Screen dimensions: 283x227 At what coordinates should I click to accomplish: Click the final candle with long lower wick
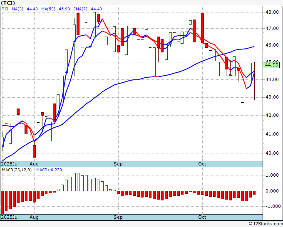click(x=254, y=81)
